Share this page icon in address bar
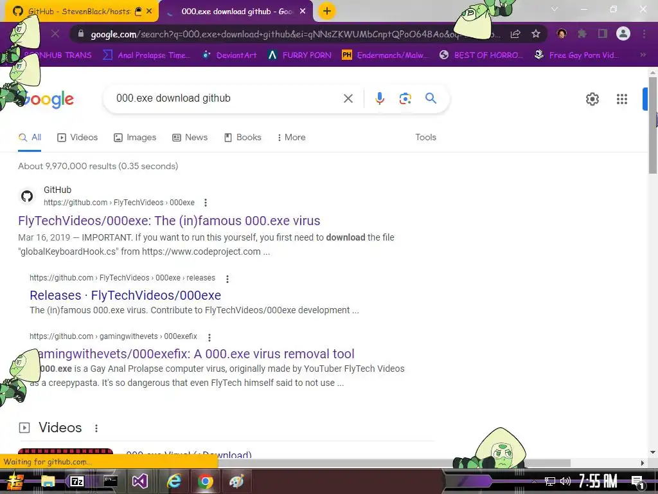 tap(515, 33)
